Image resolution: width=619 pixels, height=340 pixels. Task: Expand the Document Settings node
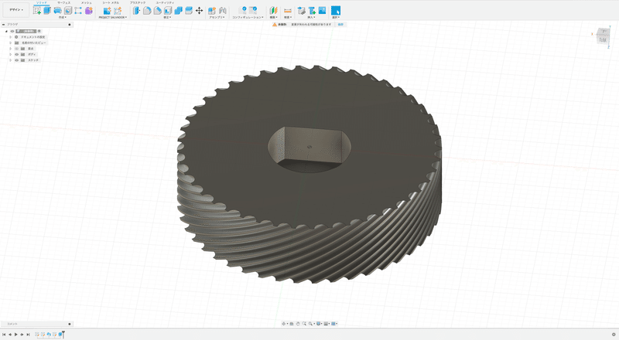[x=11, y=37]
